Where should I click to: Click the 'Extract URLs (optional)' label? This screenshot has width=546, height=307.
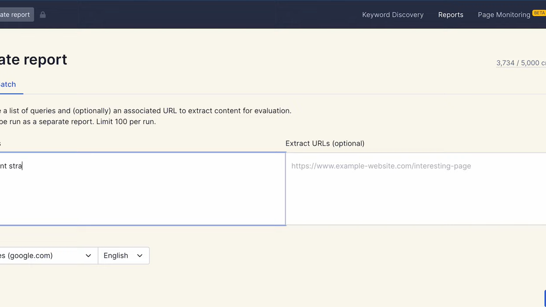pyautogui.click(x=325, y=144)
